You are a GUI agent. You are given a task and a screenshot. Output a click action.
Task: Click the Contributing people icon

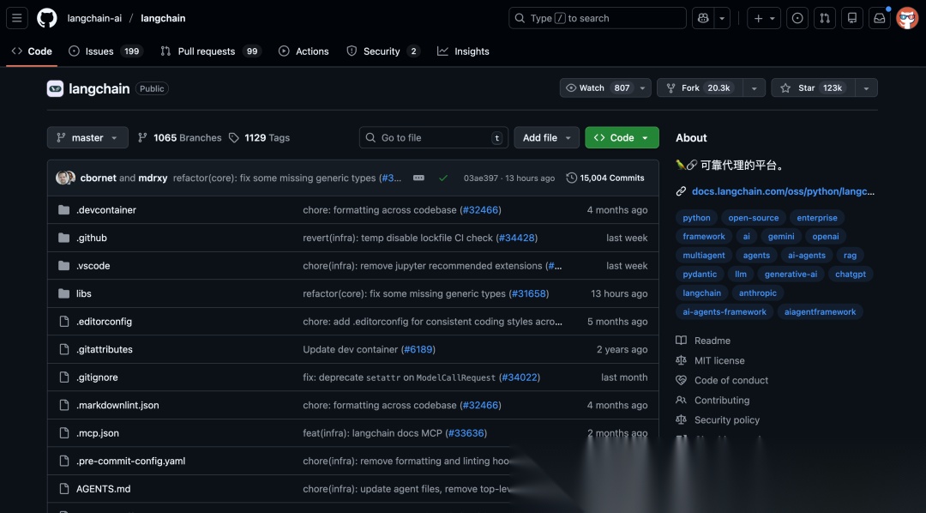[681, 400]
